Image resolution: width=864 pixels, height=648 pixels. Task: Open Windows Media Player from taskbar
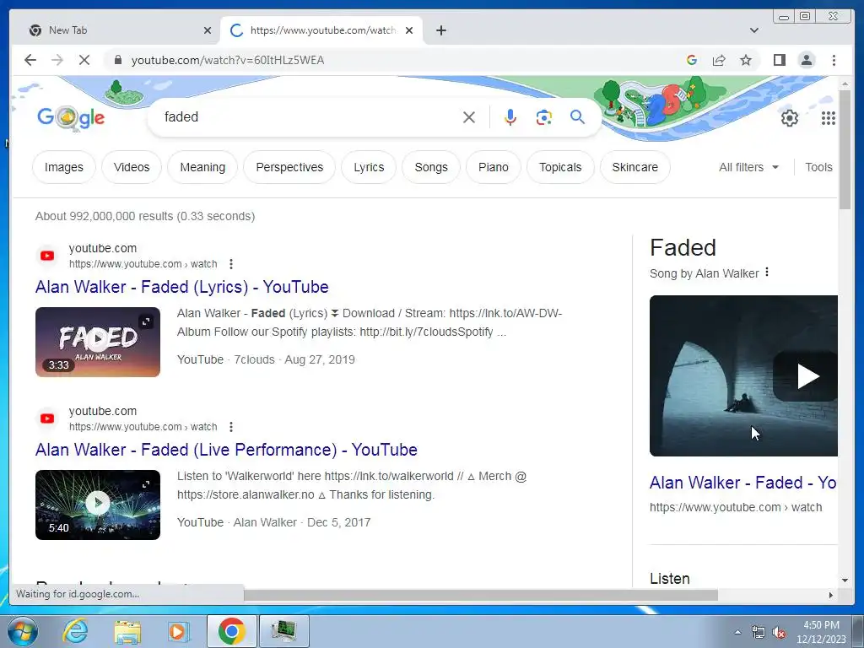coord(178,631)
